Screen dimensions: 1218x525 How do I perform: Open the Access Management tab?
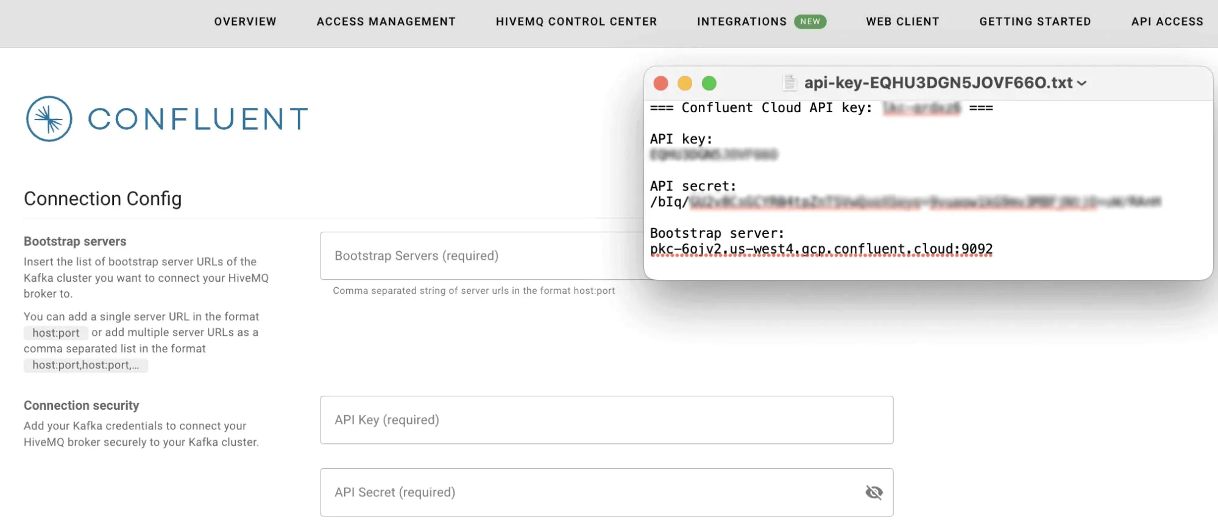click(386, 21)
